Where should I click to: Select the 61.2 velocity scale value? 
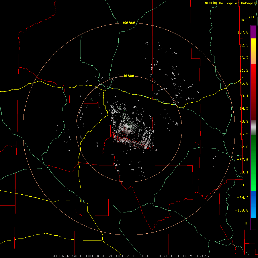tap(244, 71)
